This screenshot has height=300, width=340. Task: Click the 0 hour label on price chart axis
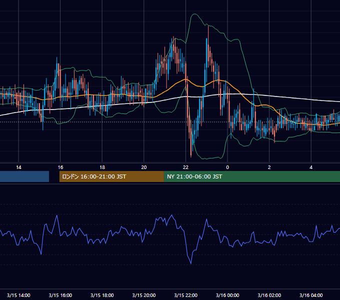pyautogui.click(x=227, y=167)
